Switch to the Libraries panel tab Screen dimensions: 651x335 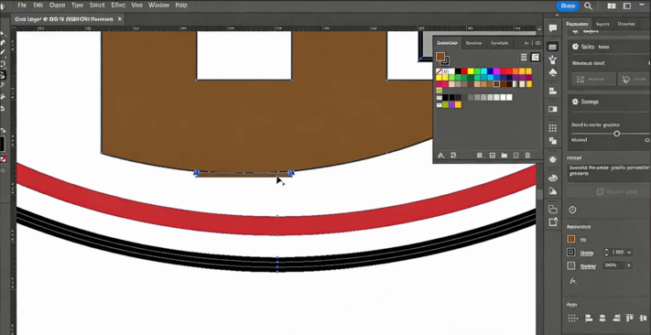click(x=625, y=24)
